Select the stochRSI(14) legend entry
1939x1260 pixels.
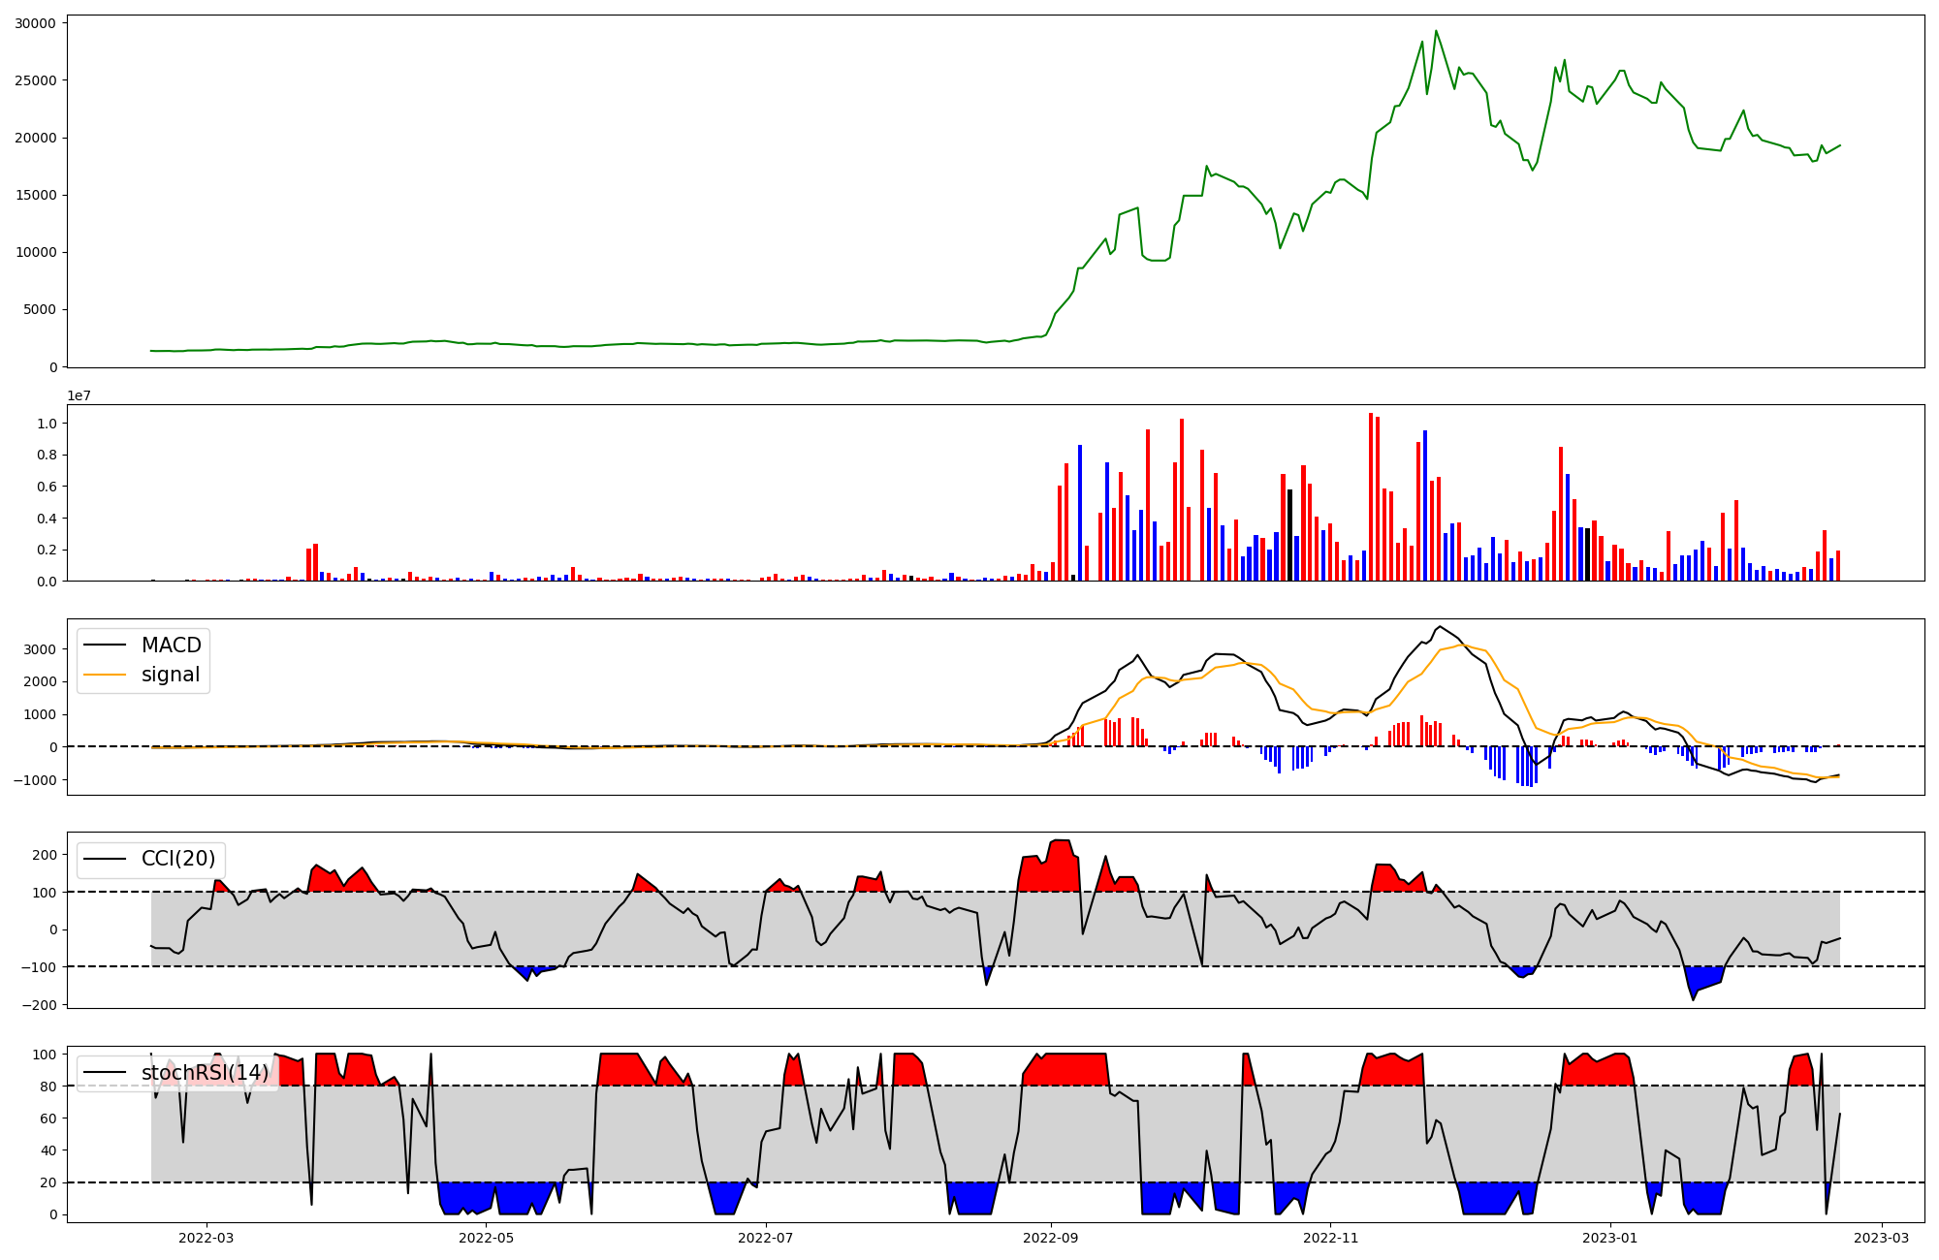205,1073
